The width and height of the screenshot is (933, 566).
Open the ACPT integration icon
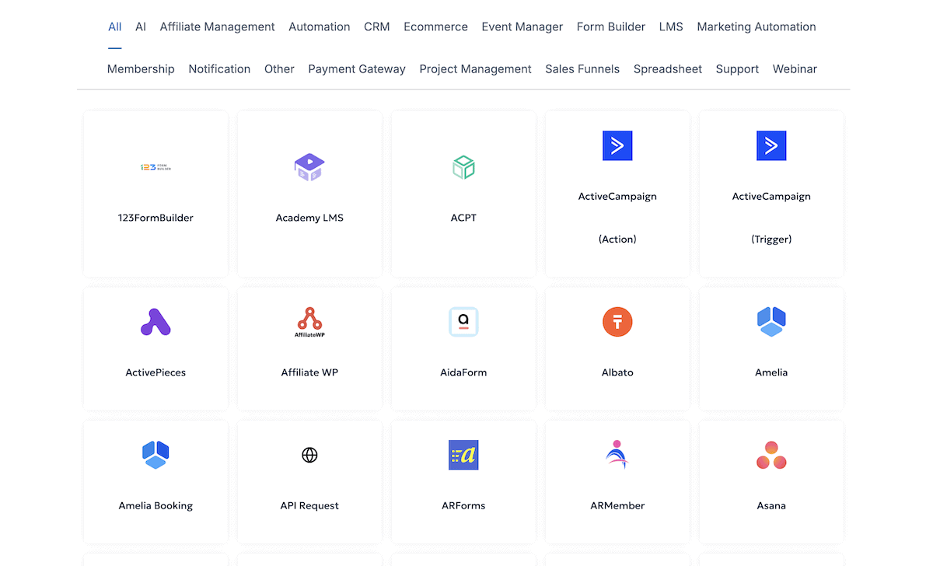click(463, 166)
